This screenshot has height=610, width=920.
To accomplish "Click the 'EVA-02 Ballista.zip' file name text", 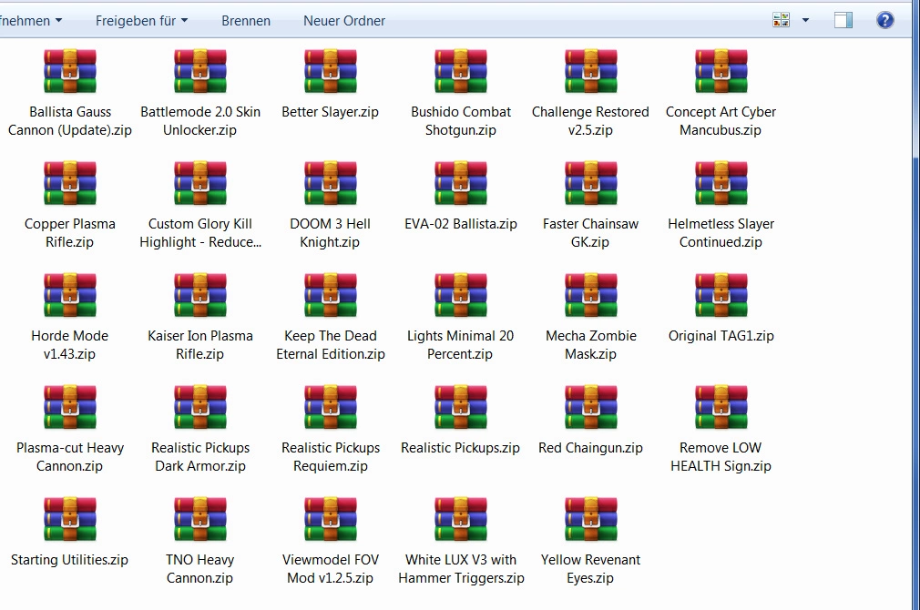I will coord(461,224).
